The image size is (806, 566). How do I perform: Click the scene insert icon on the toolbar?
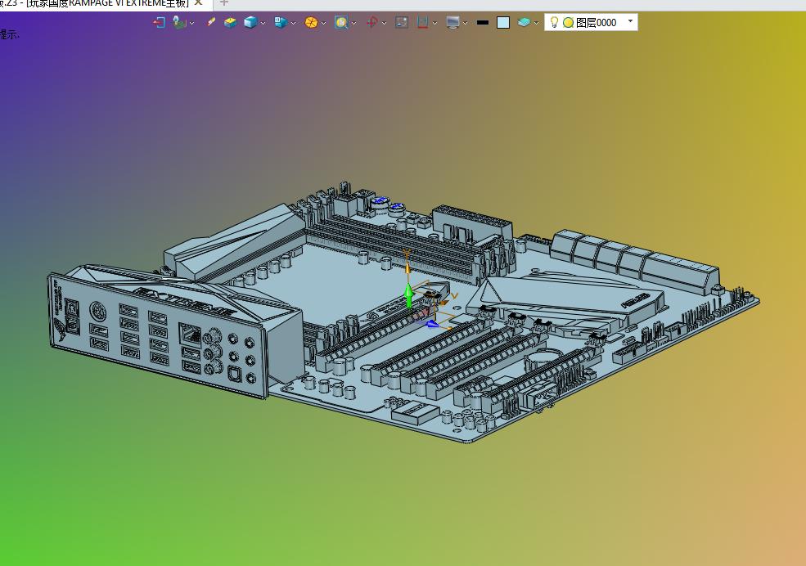(x=179, y=23)
